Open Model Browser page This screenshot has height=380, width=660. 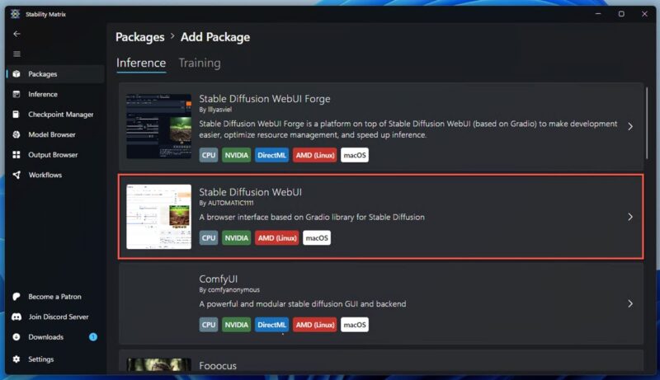pos(55,134)
